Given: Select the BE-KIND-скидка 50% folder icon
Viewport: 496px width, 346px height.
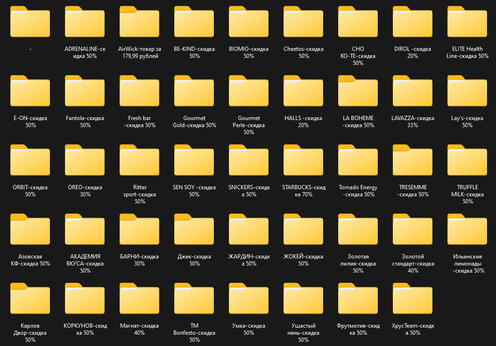Looking at the screenshot, I should point(194,22).
